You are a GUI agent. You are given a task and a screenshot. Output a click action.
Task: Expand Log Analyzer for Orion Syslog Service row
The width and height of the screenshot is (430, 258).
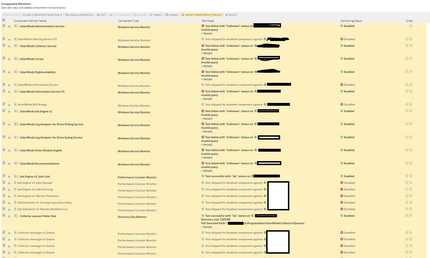point(9,138)
